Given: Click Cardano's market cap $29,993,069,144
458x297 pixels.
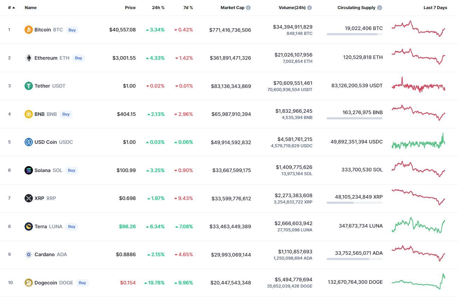Looking at the screenshot, I should [x=231, y=255].
